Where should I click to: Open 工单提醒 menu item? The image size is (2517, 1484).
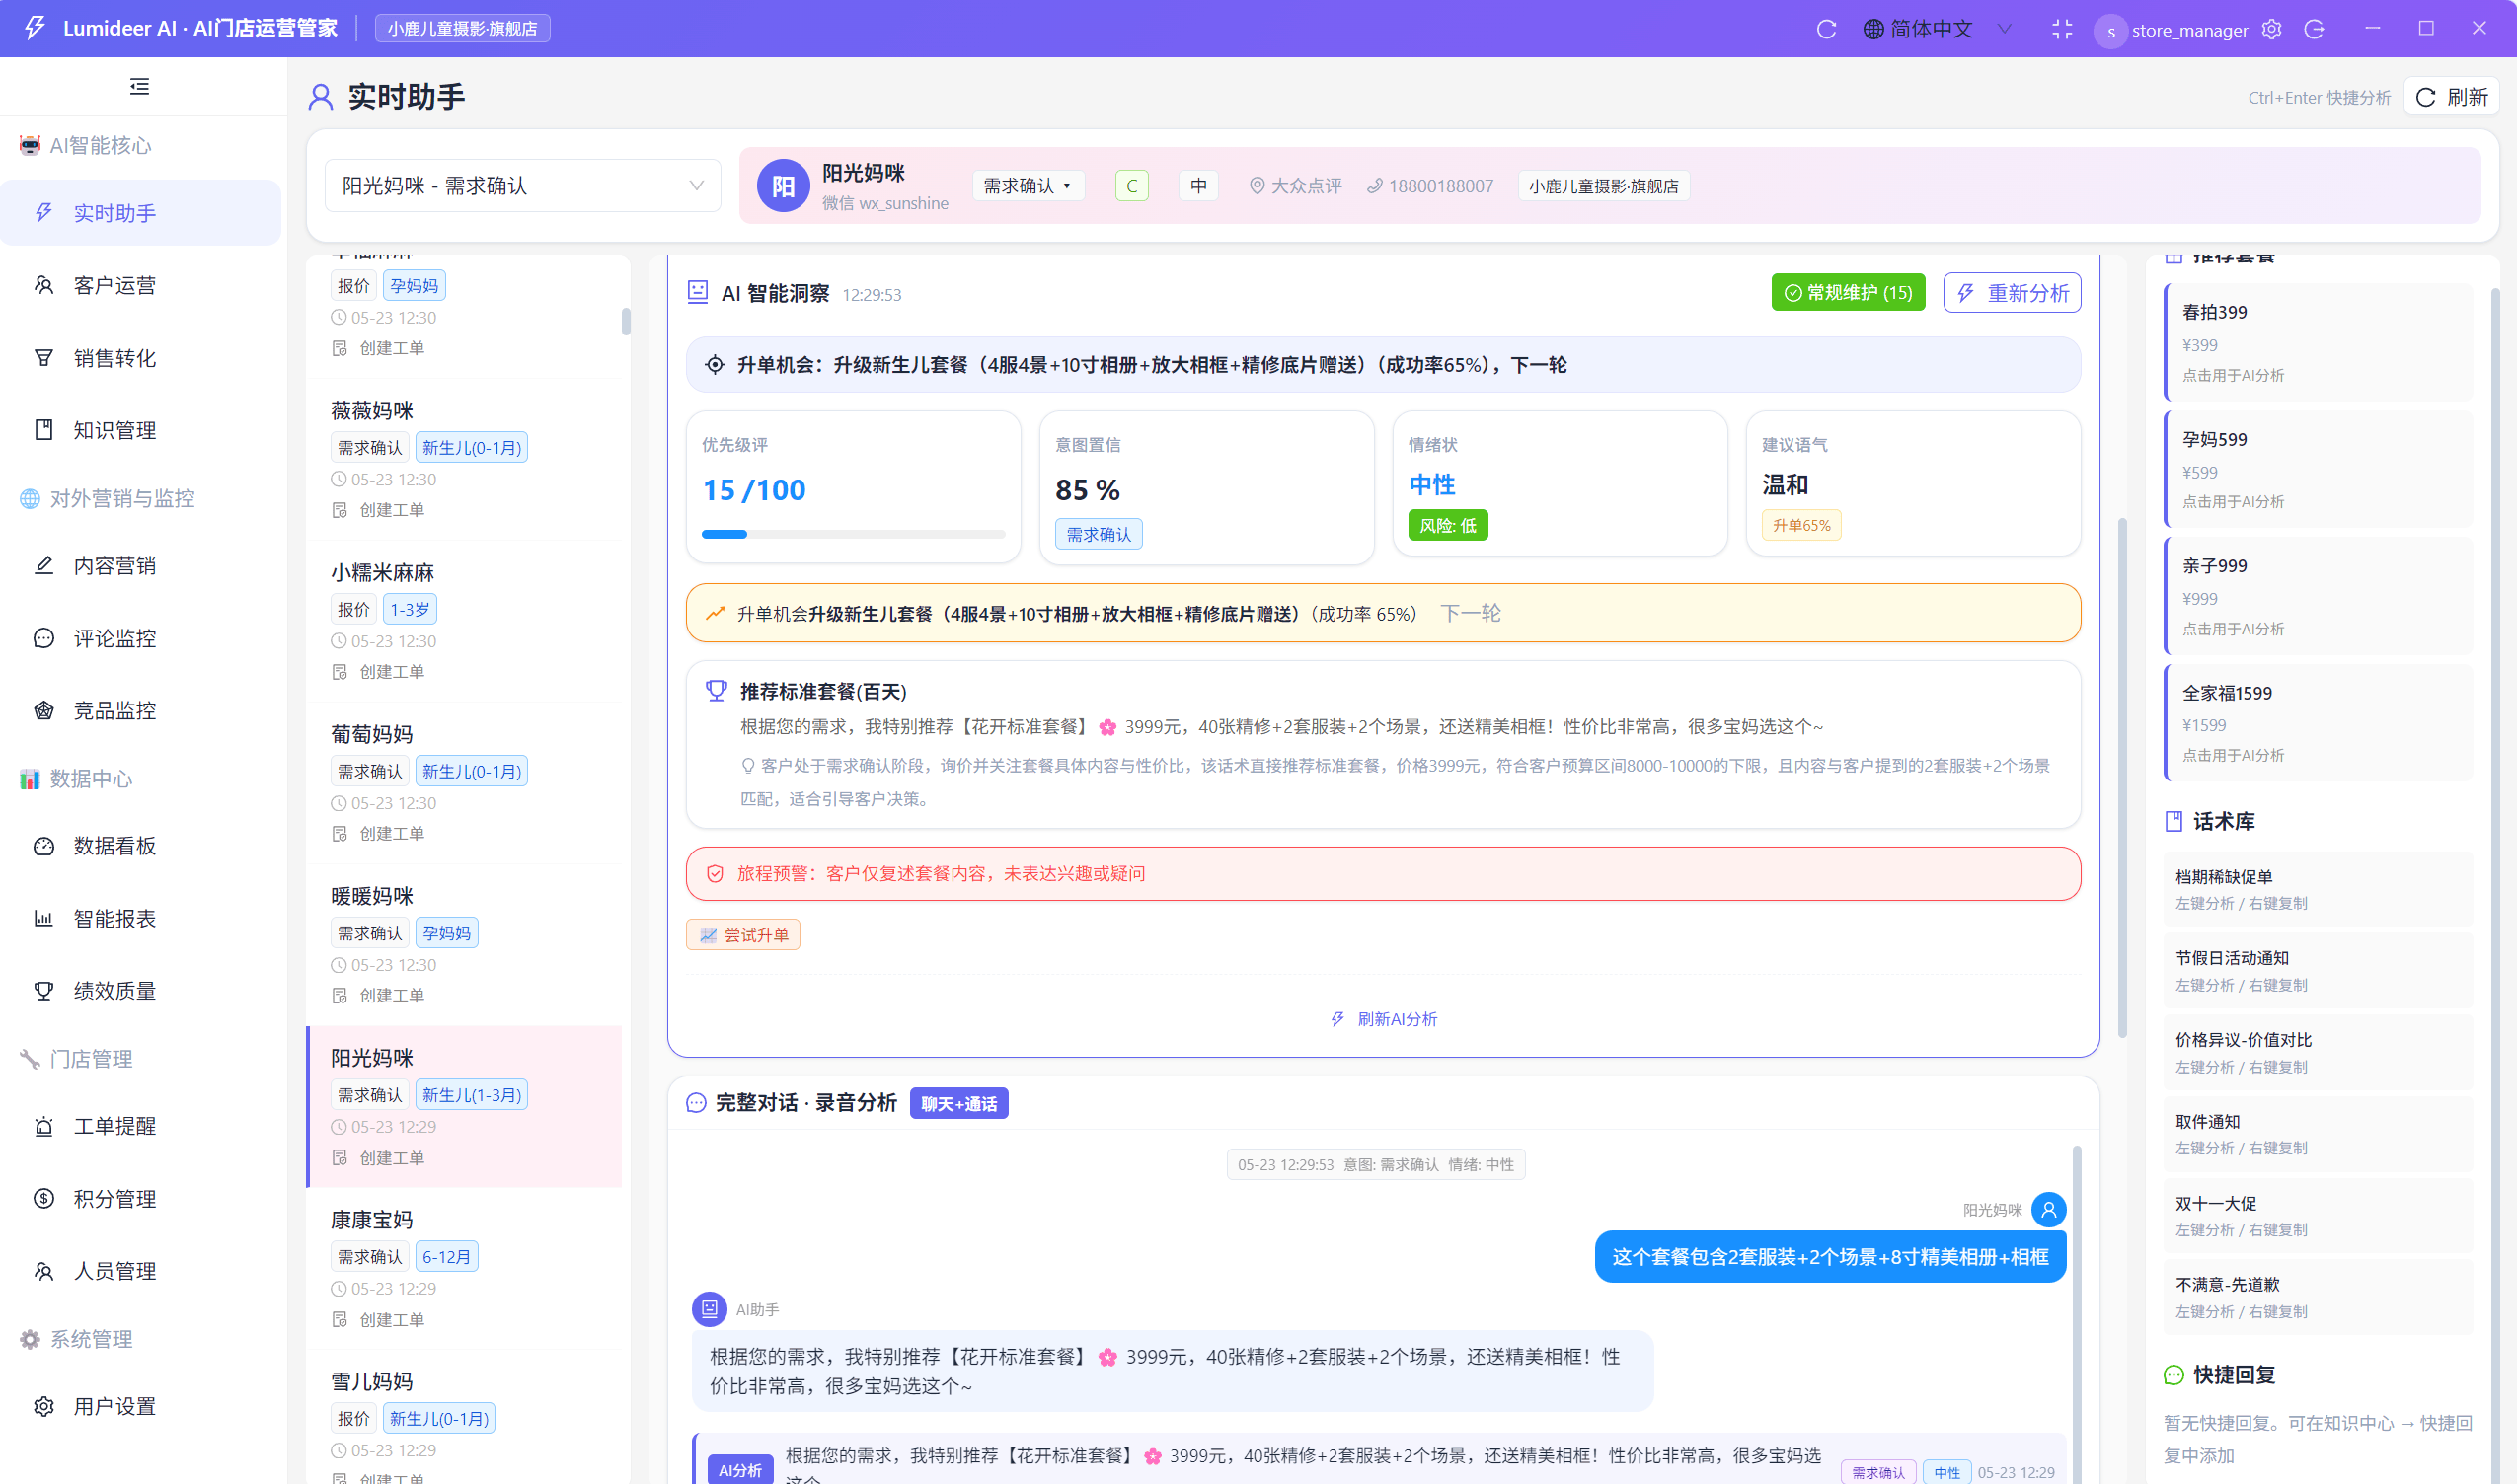coord(140,1126)
